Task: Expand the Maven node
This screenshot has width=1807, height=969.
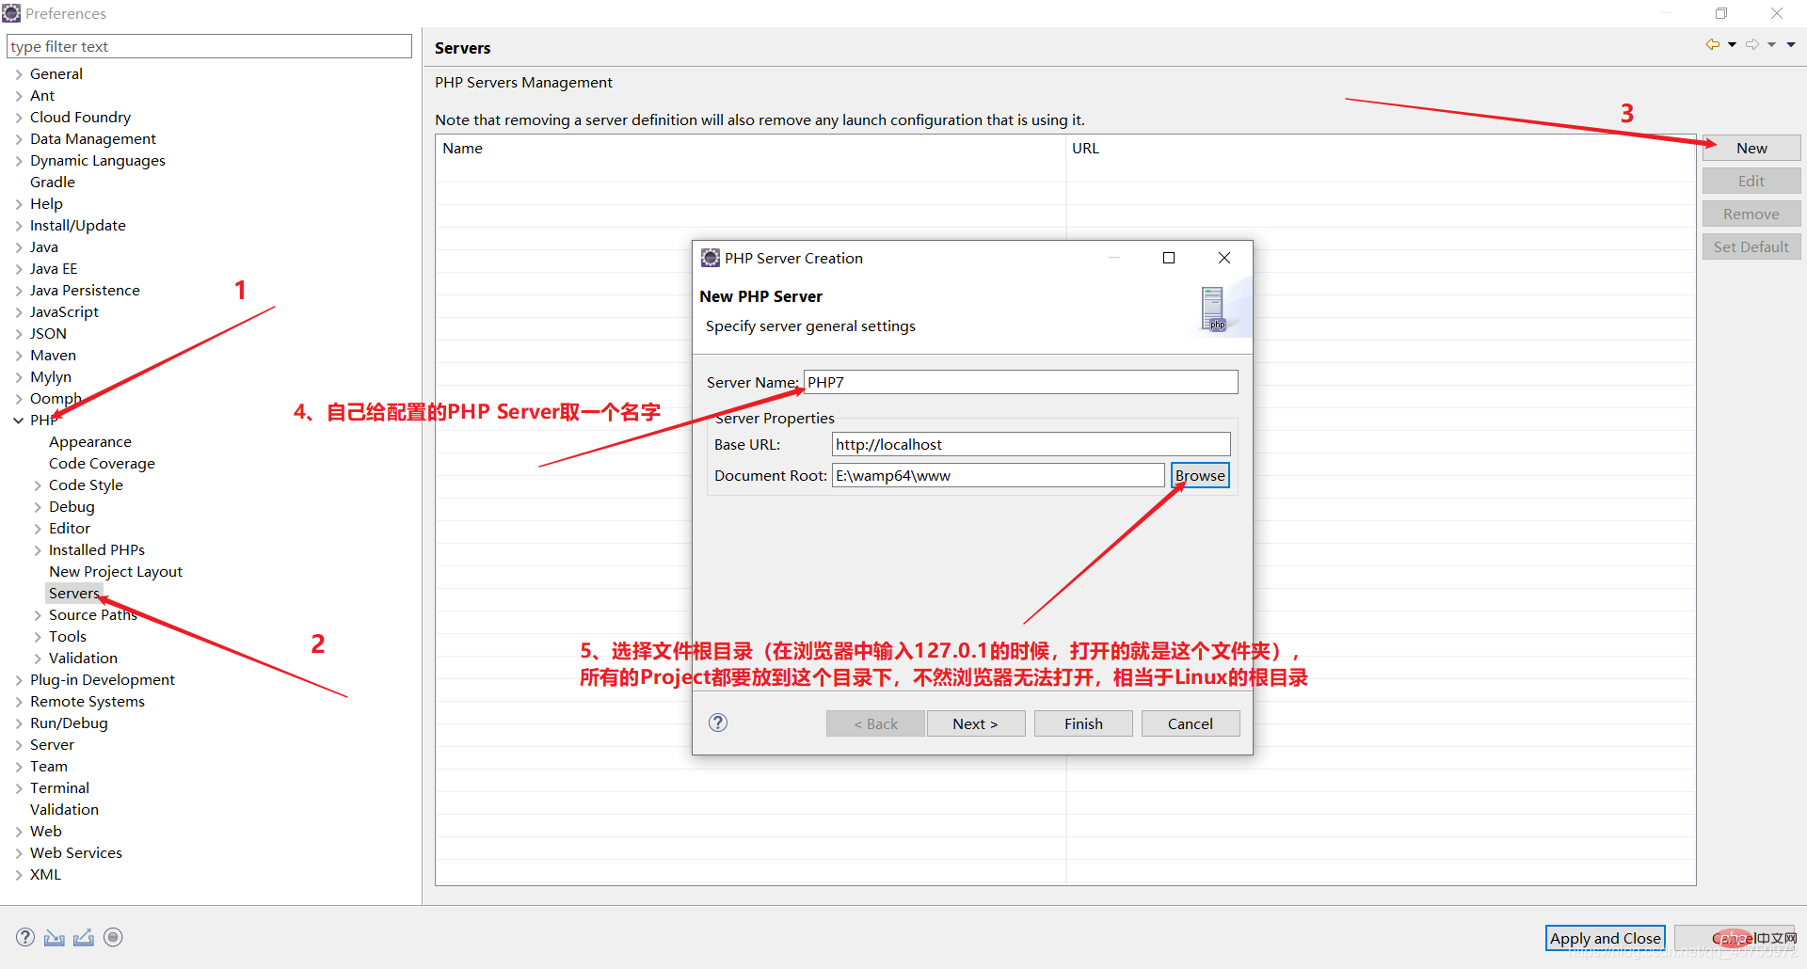Action: [19, 356]
